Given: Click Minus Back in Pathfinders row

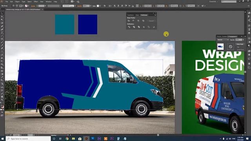Looking at the screenshot, I should (154, 27).
